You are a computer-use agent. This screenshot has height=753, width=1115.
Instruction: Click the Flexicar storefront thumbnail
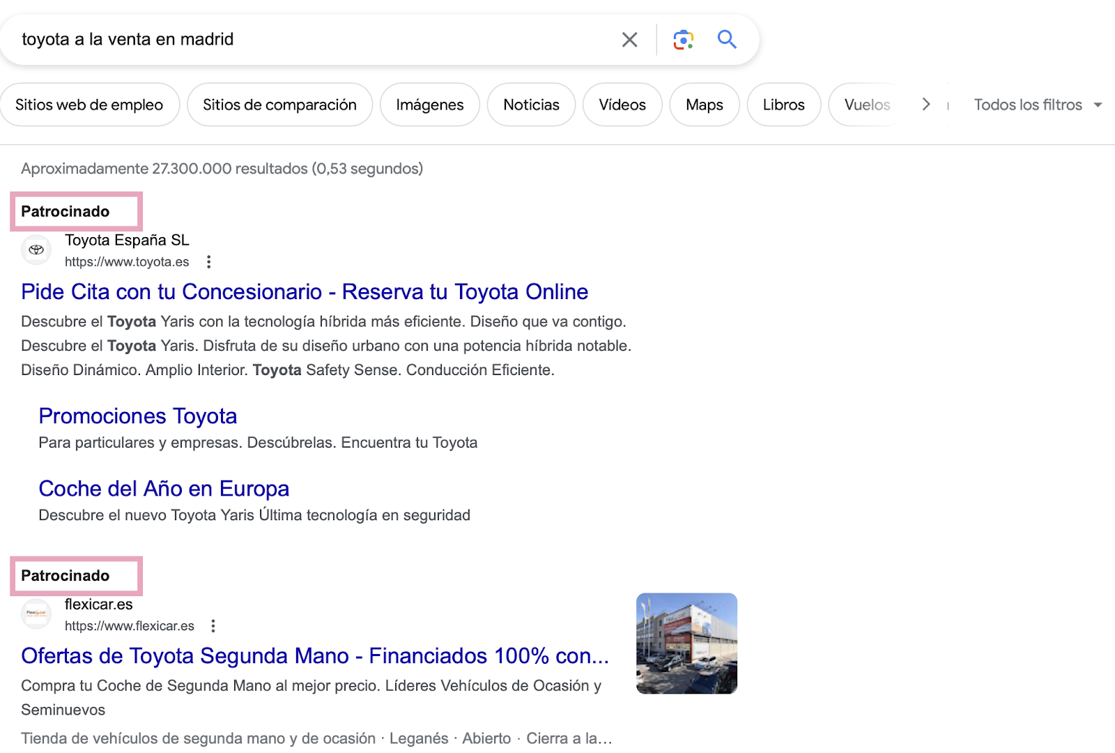(686, 643)
